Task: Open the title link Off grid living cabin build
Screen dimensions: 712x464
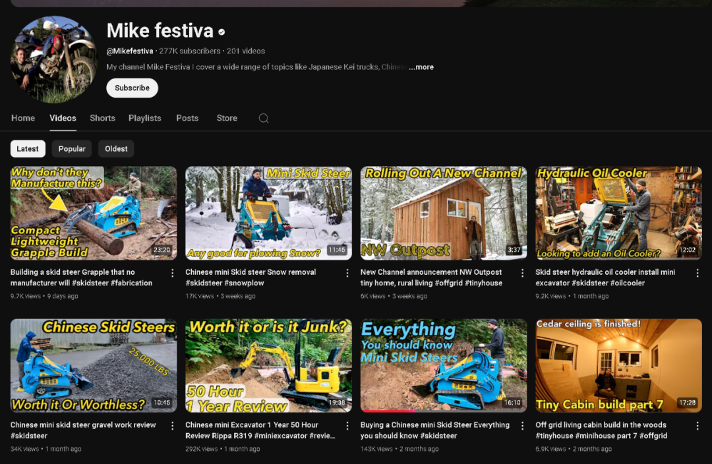Action: (601, 430)
